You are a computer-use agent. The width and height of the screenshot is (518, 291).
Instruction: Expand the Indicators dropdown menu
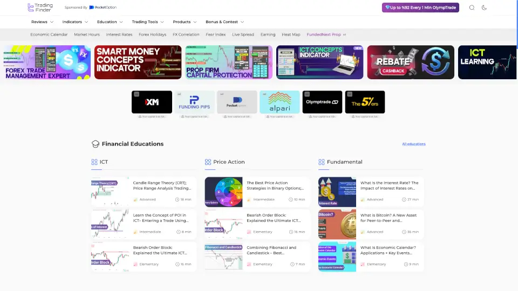[75, 22]
